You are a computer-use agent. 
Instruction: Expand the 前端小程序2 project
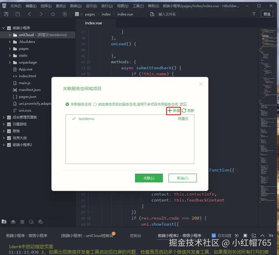point(3,145)
